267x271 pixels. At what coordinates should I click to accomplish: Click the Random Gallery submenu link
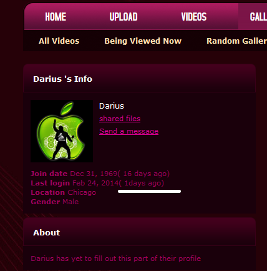236,41
